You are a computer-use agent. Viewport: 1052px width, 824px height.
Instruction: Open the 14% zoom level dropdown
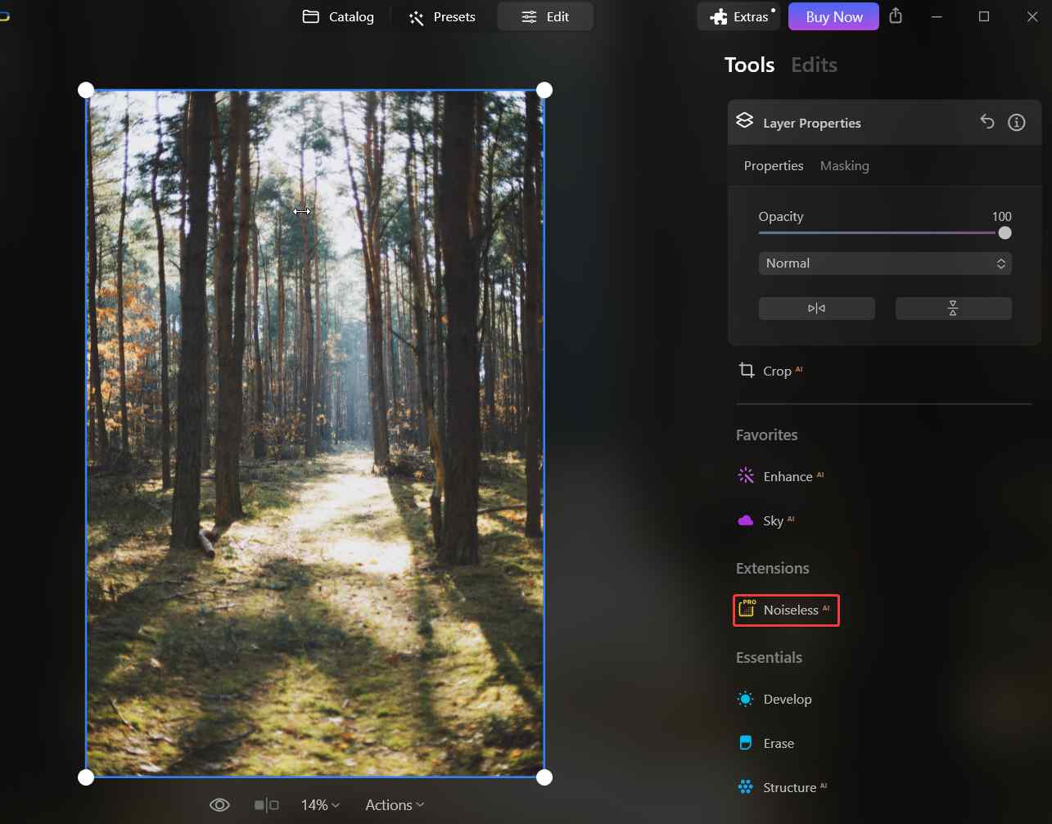tap(319, 805)
